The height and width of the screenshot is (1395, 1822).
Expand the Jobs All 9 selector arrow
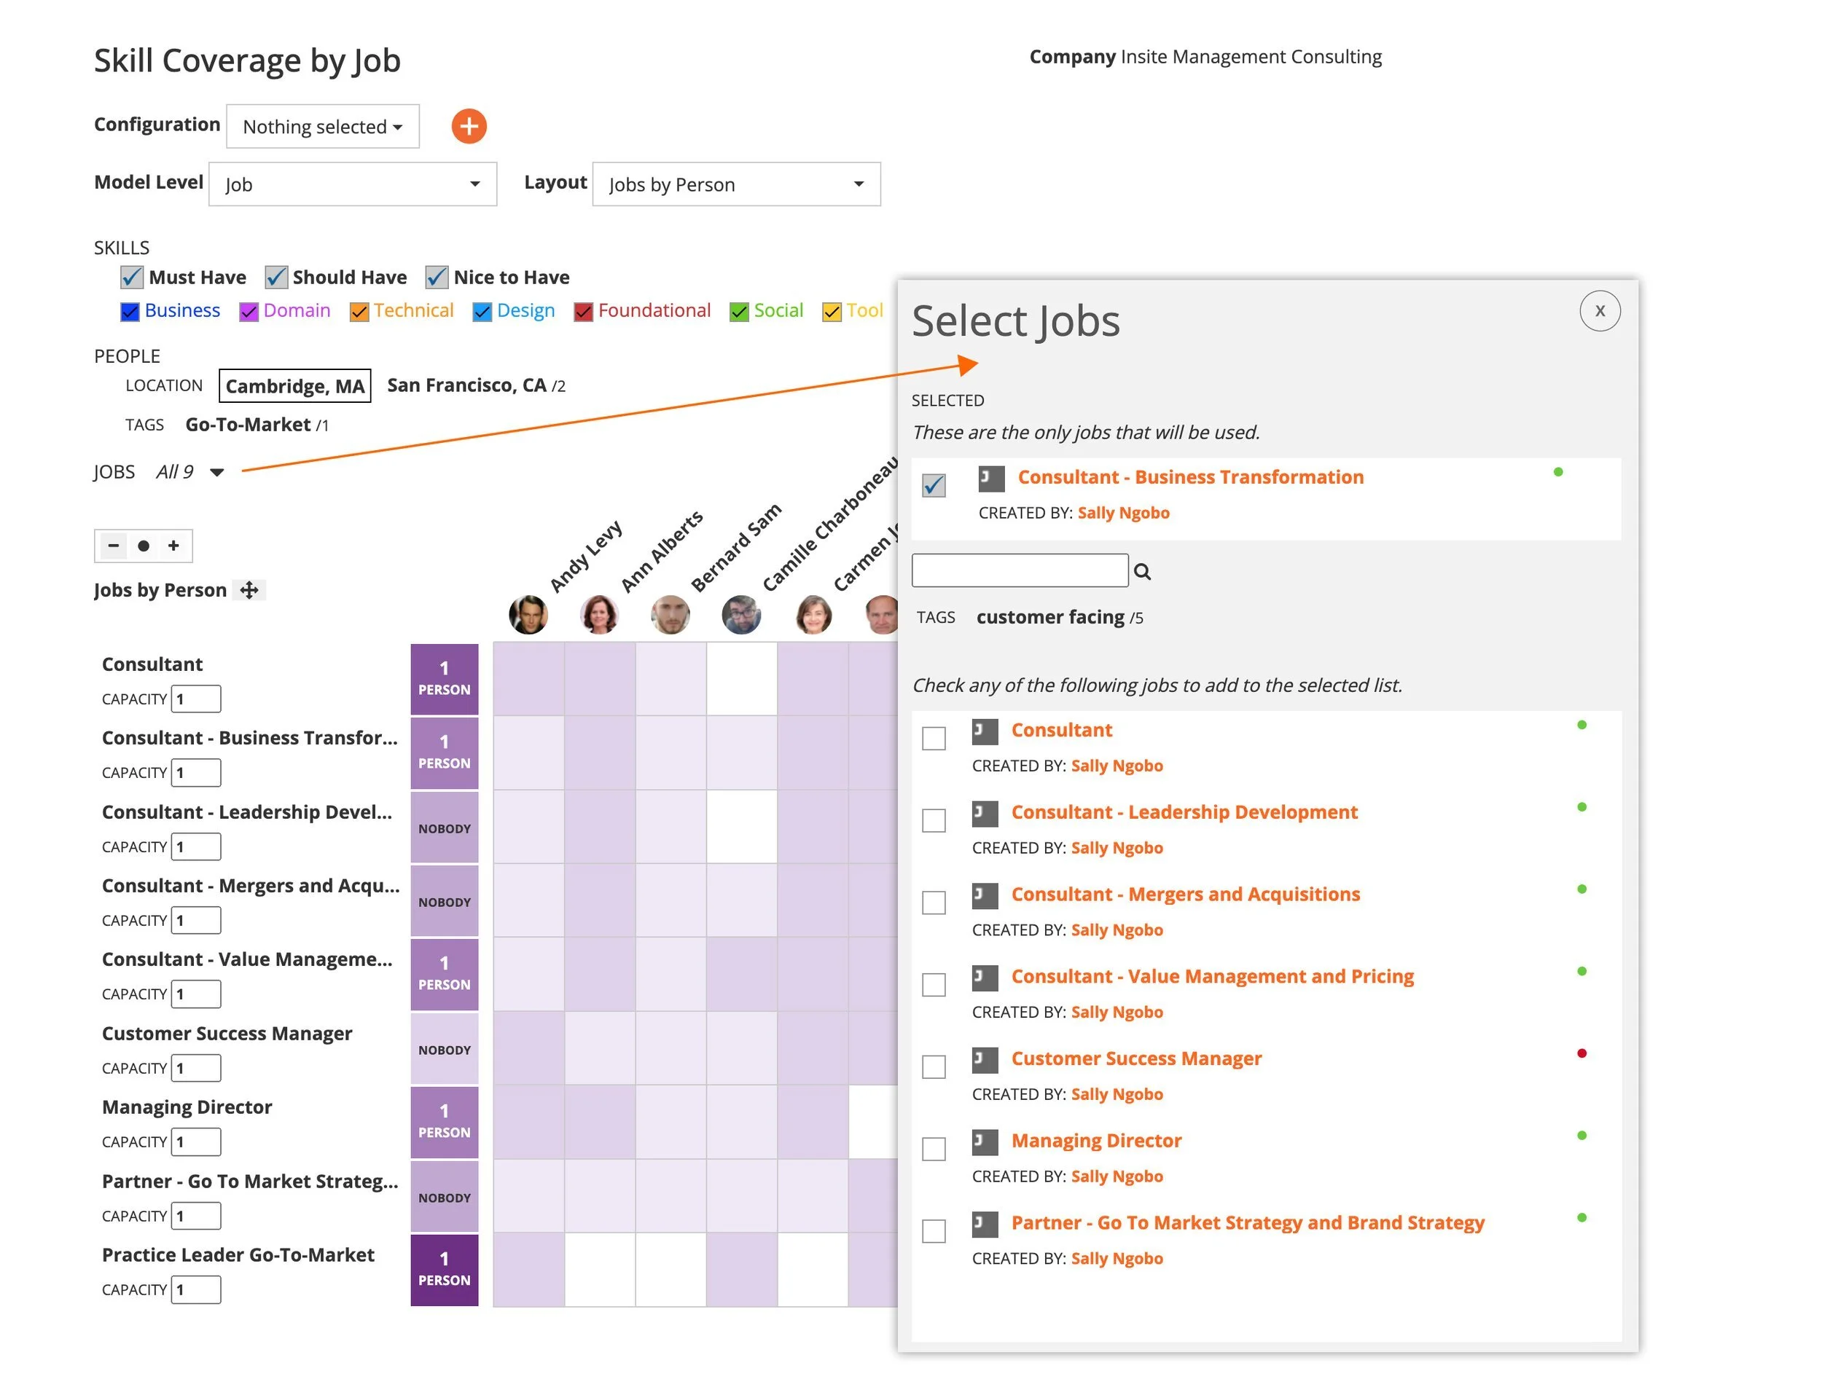click(x=217, y=473)
